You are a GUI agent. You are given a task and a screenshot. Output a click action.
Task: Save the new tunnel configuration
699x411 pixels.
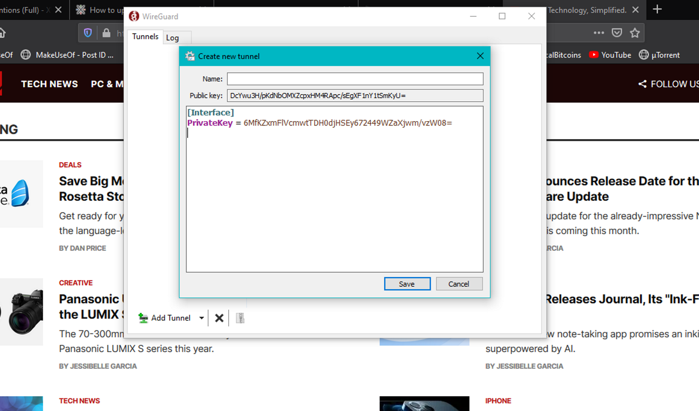407,283
